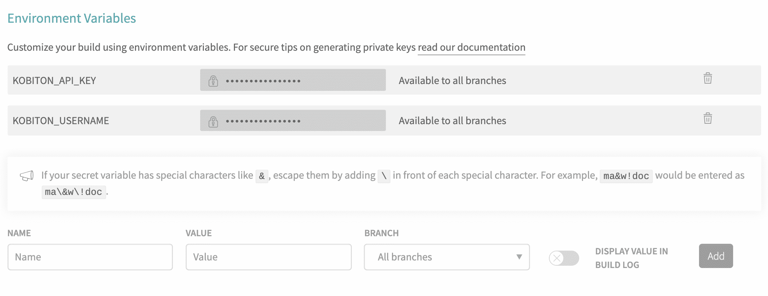
Task: Click the lock icon beside KOBITON_API_KEY value
Action: click(213, 81)
